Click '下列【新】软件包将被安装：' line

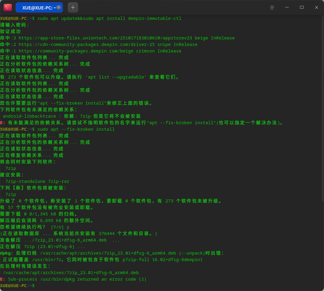(x=33, y=188)
